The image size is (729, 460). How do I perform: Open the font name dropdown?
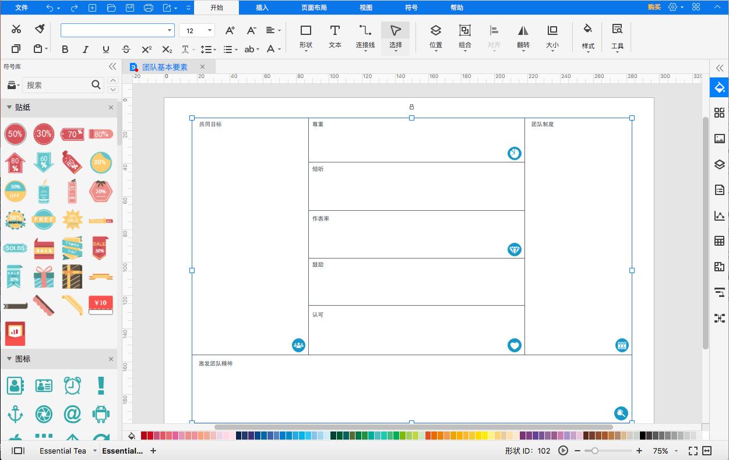point(170,30)
